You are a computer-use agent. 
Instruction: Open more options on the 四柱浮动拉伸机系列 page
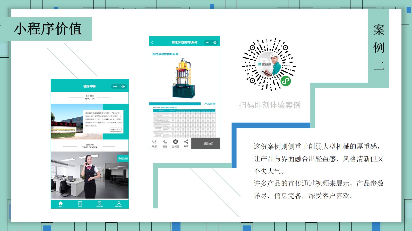click(208, 42)
